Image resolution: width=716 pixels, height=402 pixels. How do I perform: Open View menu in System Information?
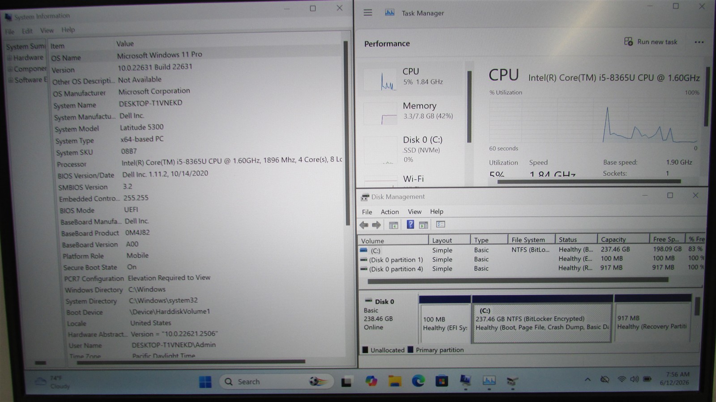[x=47, y=30]
